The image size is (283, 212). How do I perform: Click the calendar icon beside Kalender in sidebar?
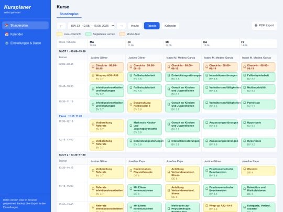pos(7,34)
